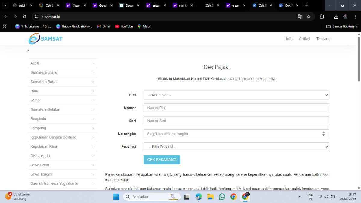The image size is (361, 203).
Task: Open the Semua Bookmark folder
Action: pos(342,26)
